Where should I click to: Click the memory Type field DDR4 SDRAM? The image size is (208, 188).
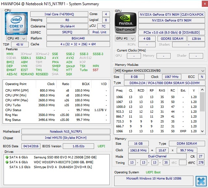point(187,143)
